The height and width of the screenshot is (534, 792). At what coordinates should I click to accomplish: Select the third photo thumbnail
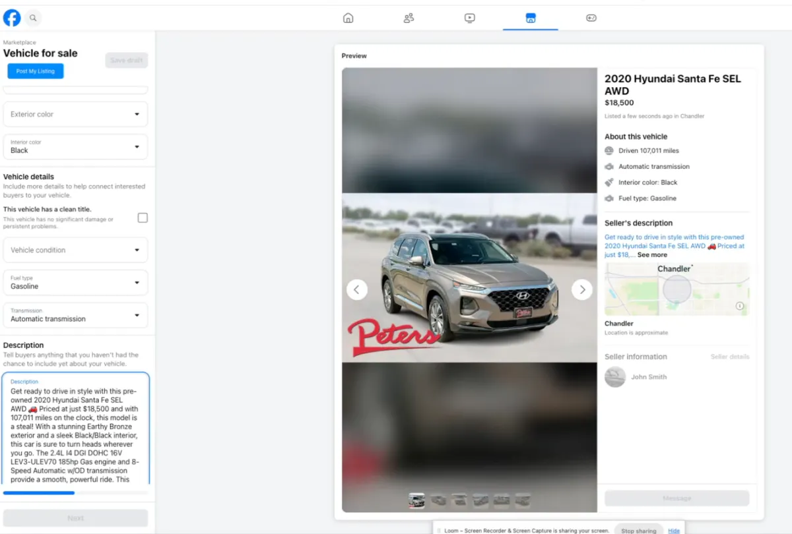[x=459, y=500]
